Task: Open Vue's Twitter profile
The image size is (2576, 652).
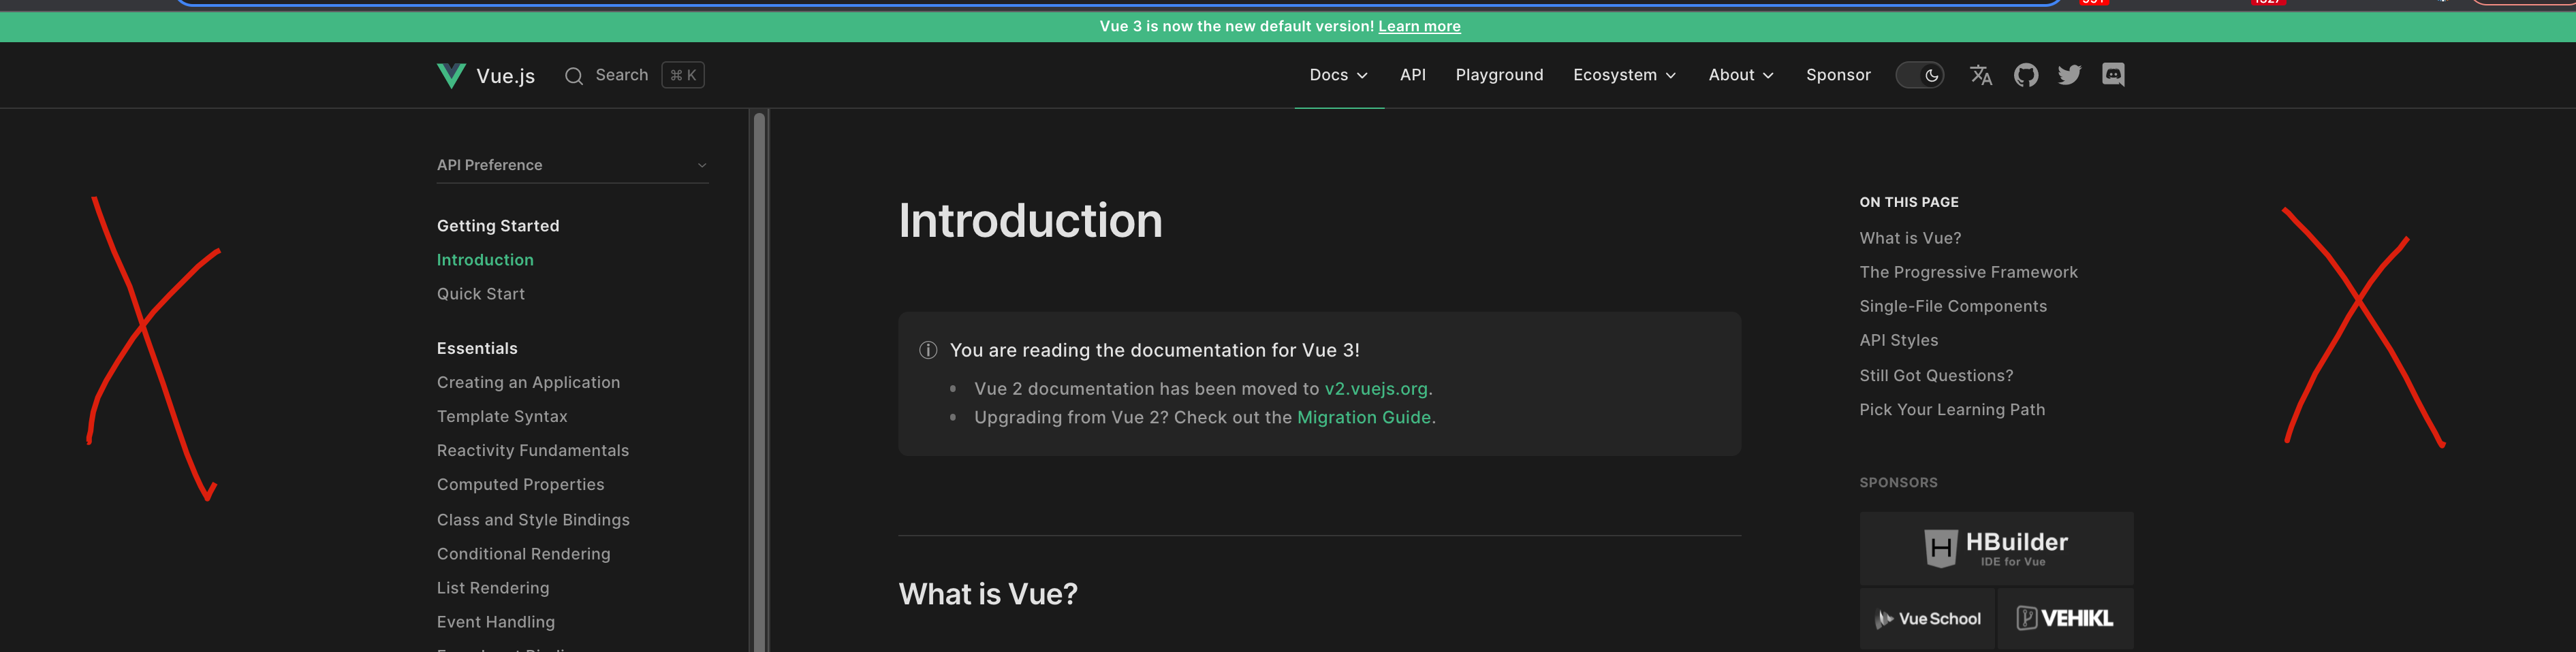Action: pos(2069,75)
